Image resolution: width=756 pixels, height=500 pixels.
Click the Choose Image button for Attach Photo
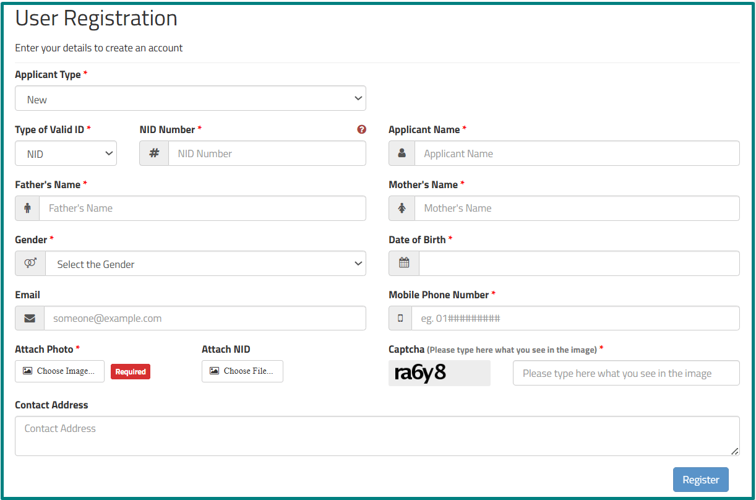(x=59, y=371)
